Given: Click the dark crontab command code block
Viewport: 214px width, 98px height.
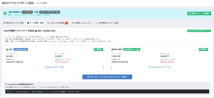Looking at the screenshot, I should pyautogui.click(x=107, y=92).
